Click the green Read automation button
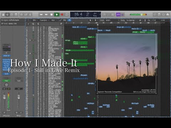Screen dimensions: 171x128 [x=6, y=81]
